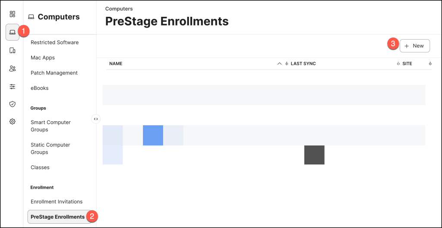Open the Dashboard icon in left rail
The width and height of the screenshot is (442, 228).
click(x=13, y=14)
